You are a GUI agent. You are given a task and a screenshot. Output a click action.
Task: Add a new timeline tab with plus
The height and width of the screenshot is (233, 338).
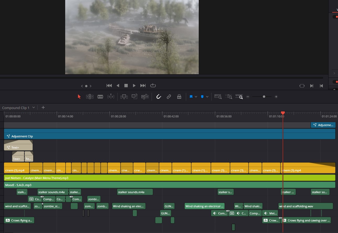(43, 107)
